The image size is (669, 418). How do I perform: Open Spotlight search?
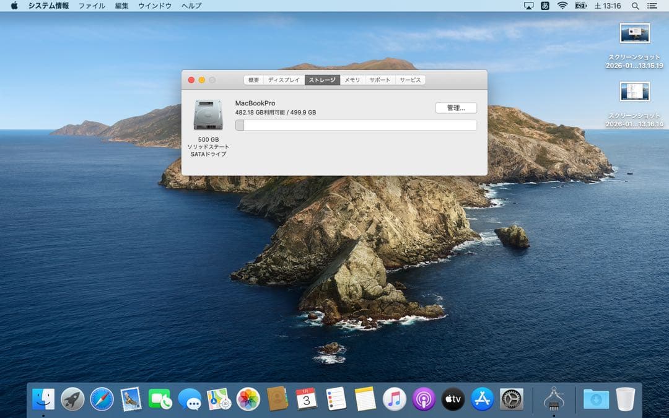coord(635,6)
